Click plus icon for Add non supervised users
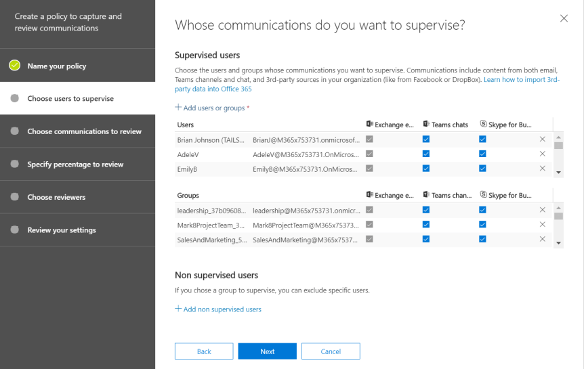 click(179, 309)
